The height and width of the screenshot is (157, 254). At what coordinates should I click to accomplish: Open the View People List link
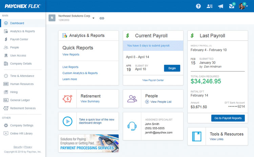161,102
